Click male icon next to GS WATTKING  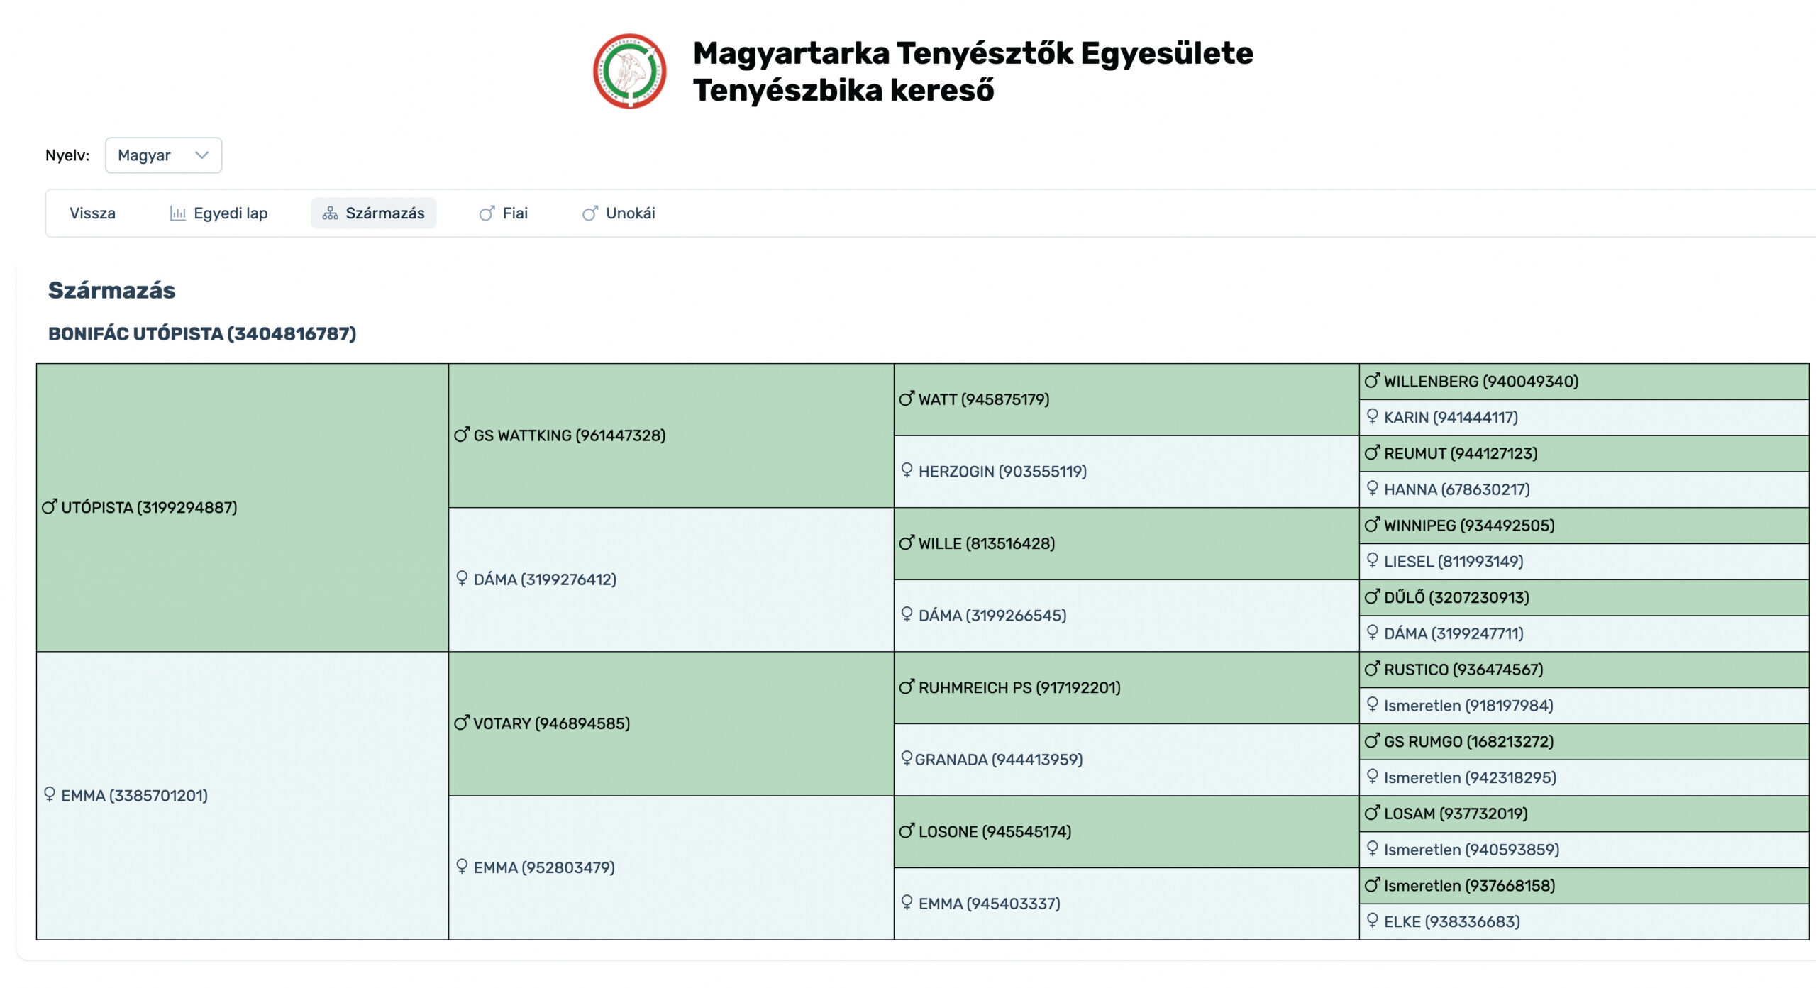pos(462,435)
